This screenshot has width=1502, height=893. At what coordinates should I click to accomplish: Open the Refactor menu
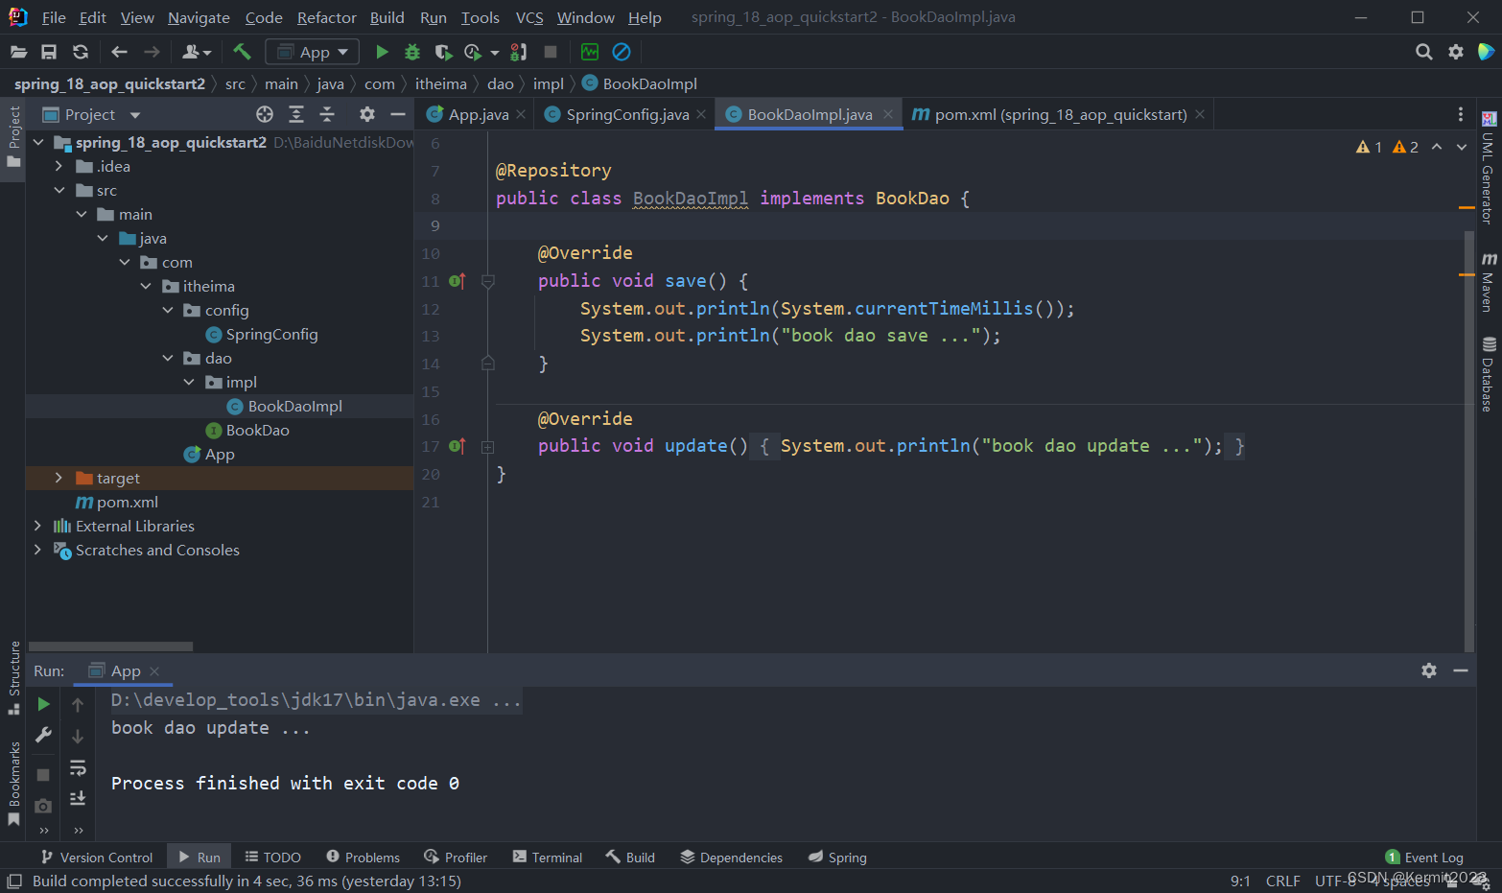click(x=326, y=17)
